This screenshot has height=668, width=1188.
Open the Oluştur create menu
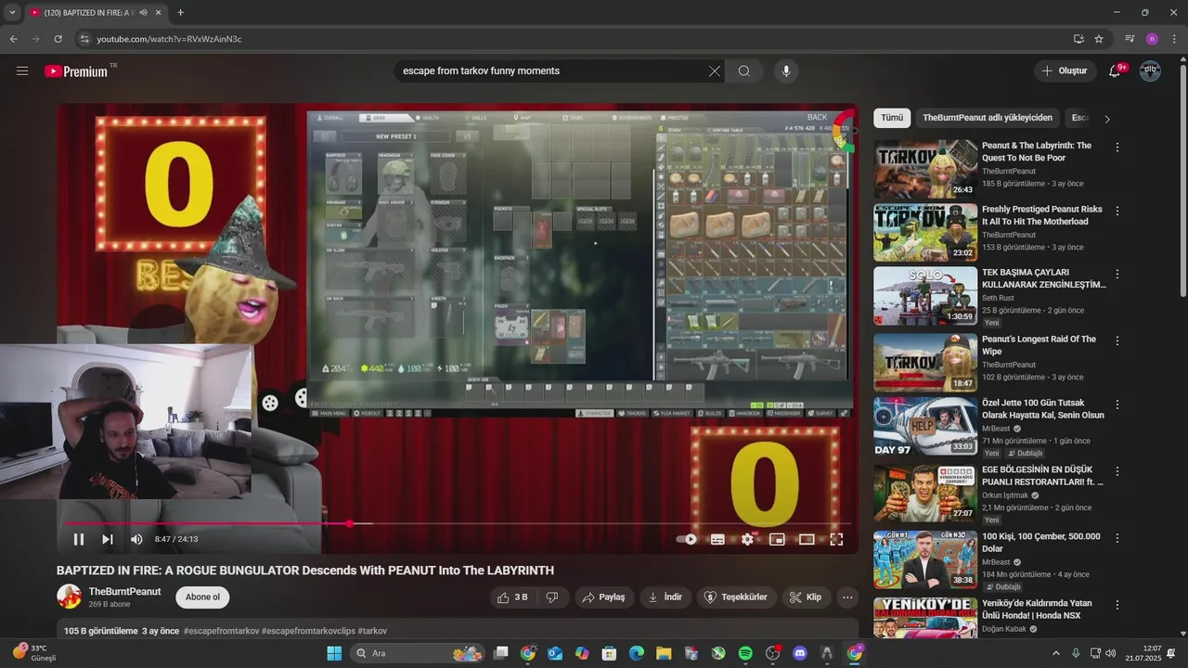point(1065,71)
